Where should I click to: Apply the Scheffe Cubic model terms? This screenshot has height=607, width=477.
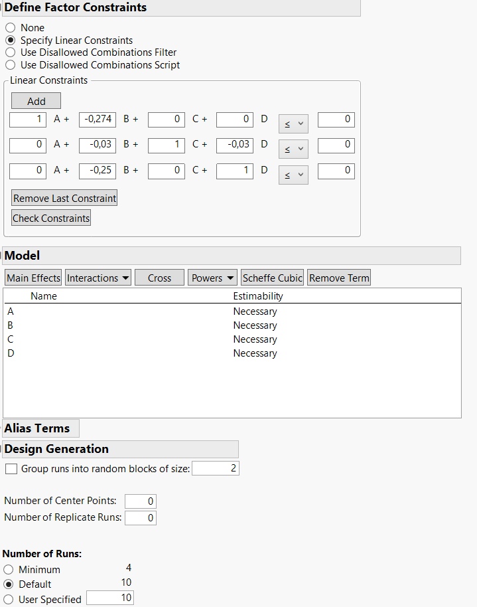click(x=272, y=278)
